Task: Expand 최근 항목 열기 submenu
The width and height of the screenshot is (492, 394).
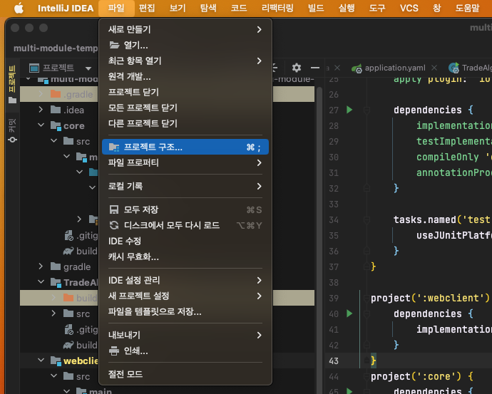Action: (185, 61)
